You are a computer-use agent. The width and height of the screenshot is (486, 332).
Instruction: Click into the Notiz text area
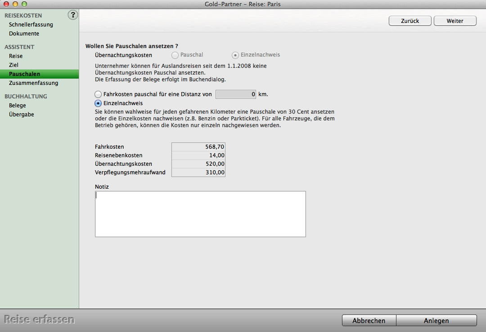200,214
